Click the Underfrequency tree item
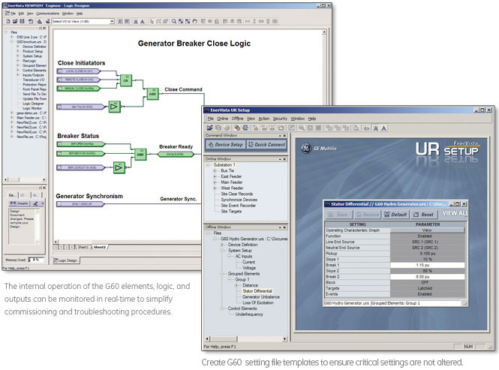This screenshot has height=370, width=499. (x=249, y=314)
